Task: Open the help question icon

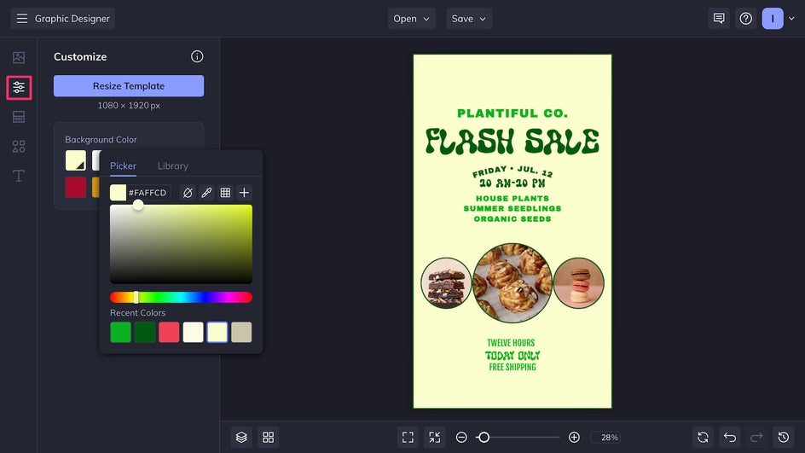Action: pos(746,19)
